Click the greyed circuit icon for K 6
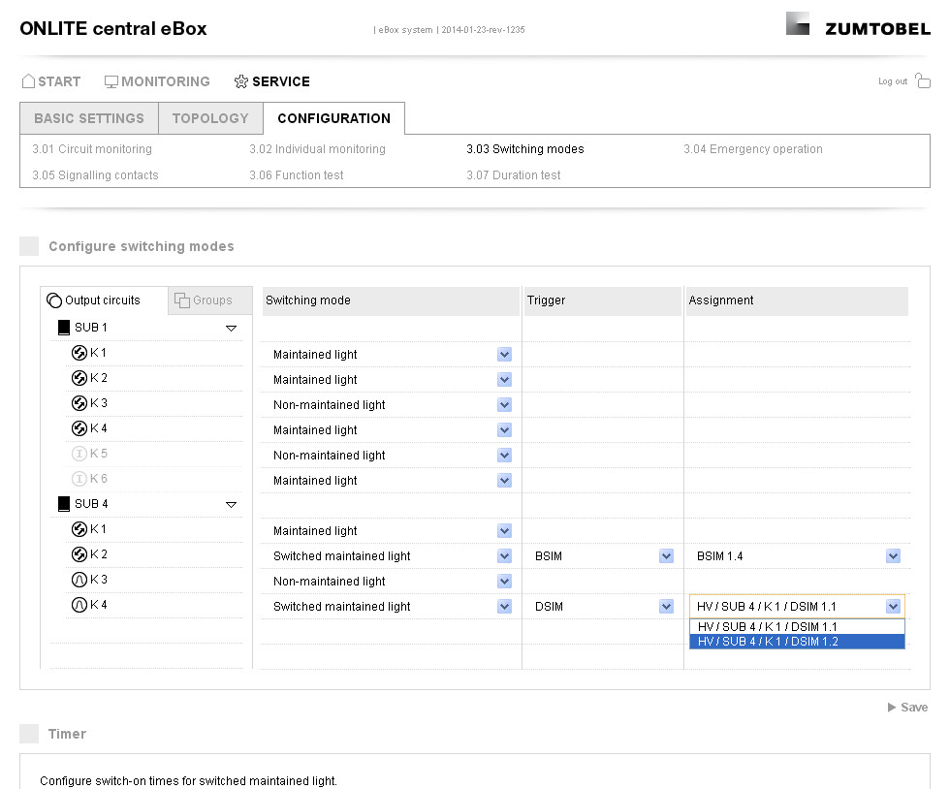The width and height of the screenshot is (950, 789). (x=79, y=479)
